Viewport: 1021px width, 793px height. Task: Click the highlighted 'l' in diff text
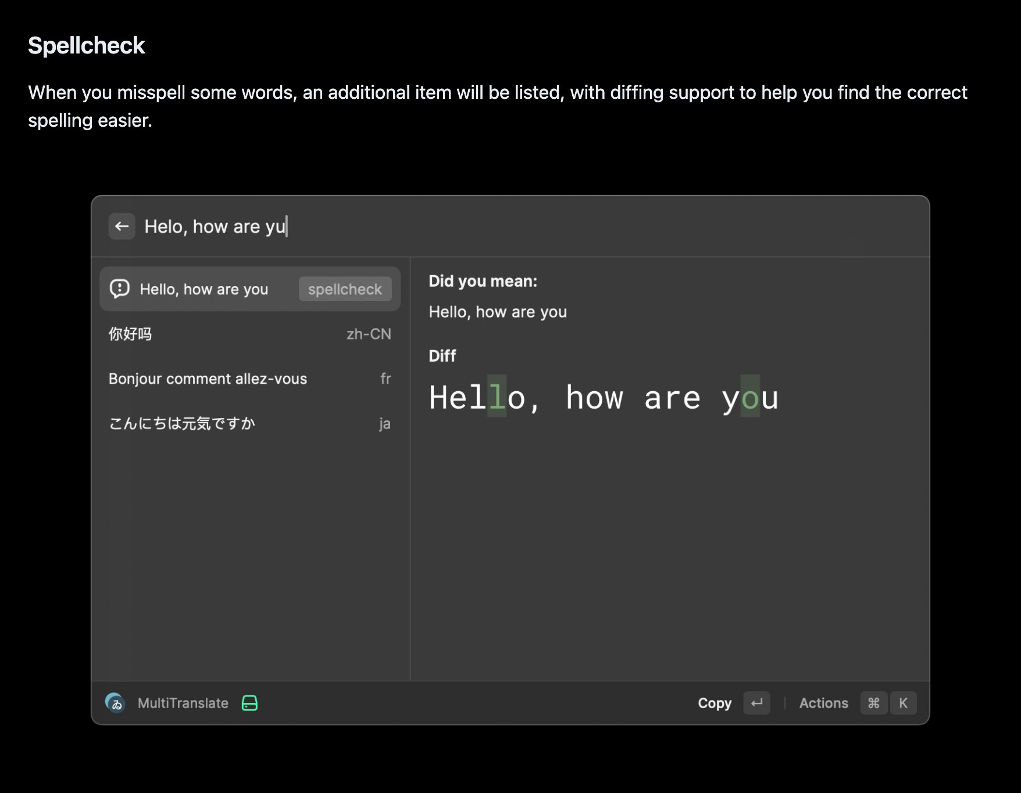[497, 396]
